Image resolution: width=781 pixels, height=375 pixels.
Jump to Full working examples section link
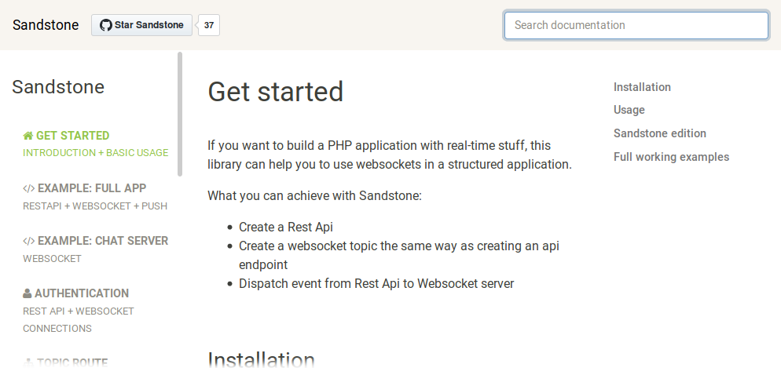pyautogui.click(x=672, y=157)
